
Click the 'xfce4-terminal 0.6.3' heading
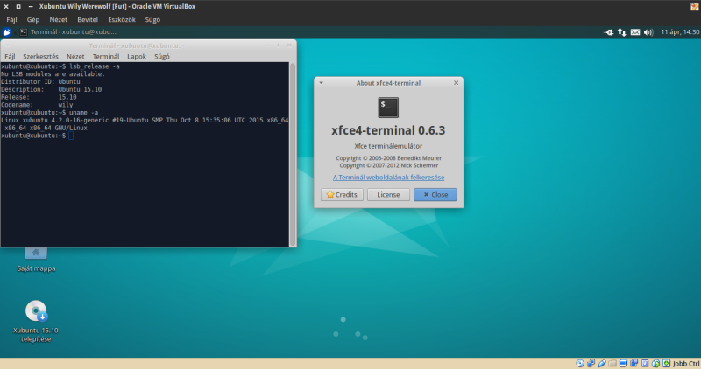388,130
